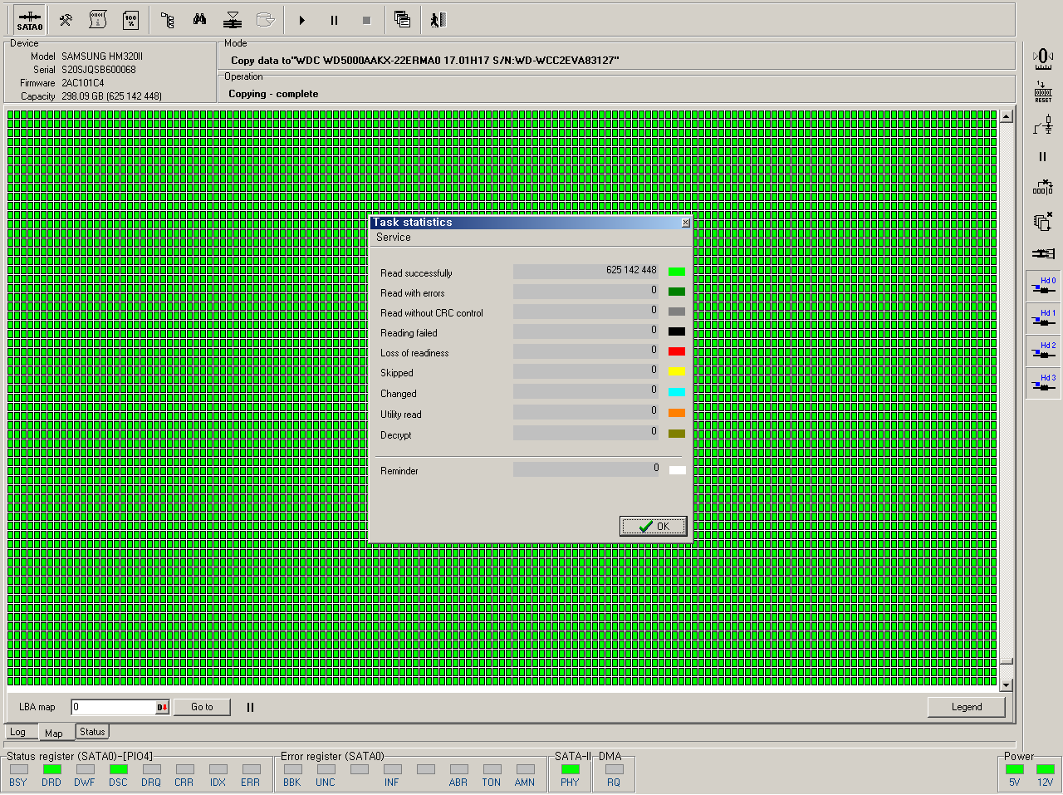This screenshot has width=1063, height=795.
Task: Click the exit program running-man icon
Action: (x=438, y=20)
